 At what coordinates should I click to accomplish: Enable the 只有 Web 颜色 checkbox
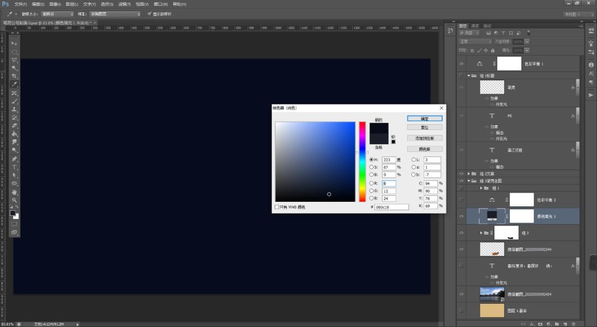[277, 207]
